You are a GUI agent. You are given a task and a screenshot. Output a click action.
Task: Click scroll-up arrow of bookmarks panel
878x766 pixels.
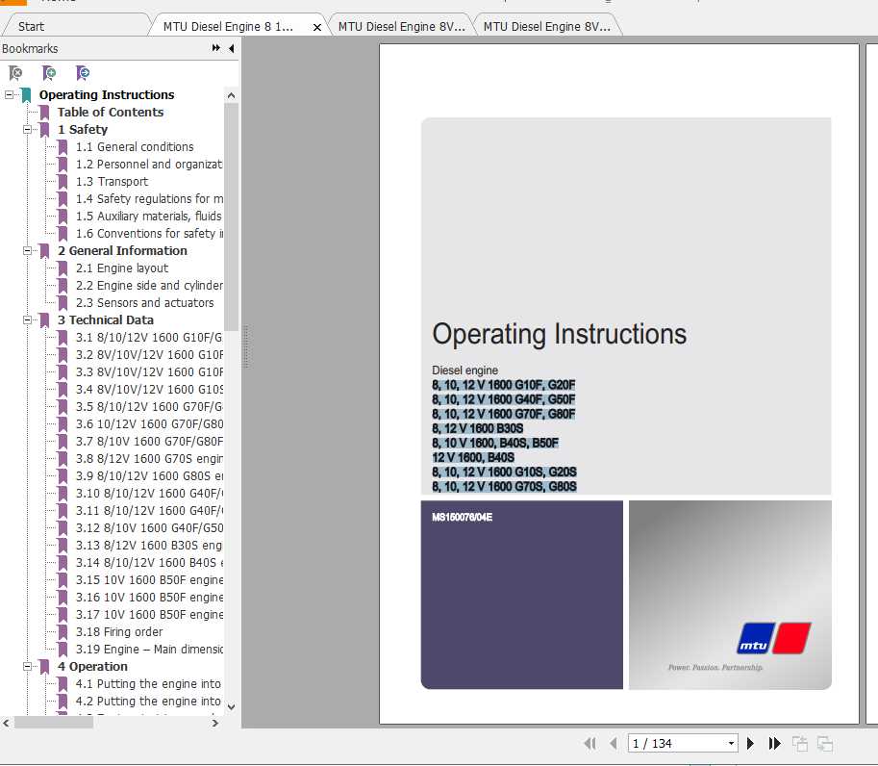click(231, 95)
